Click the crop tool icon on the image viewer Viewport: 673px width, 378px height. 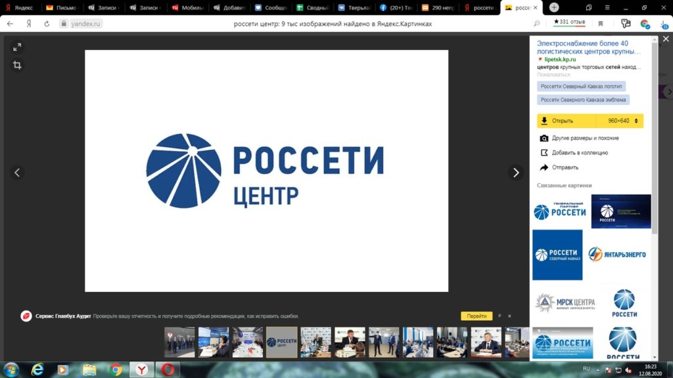(16, 65)
